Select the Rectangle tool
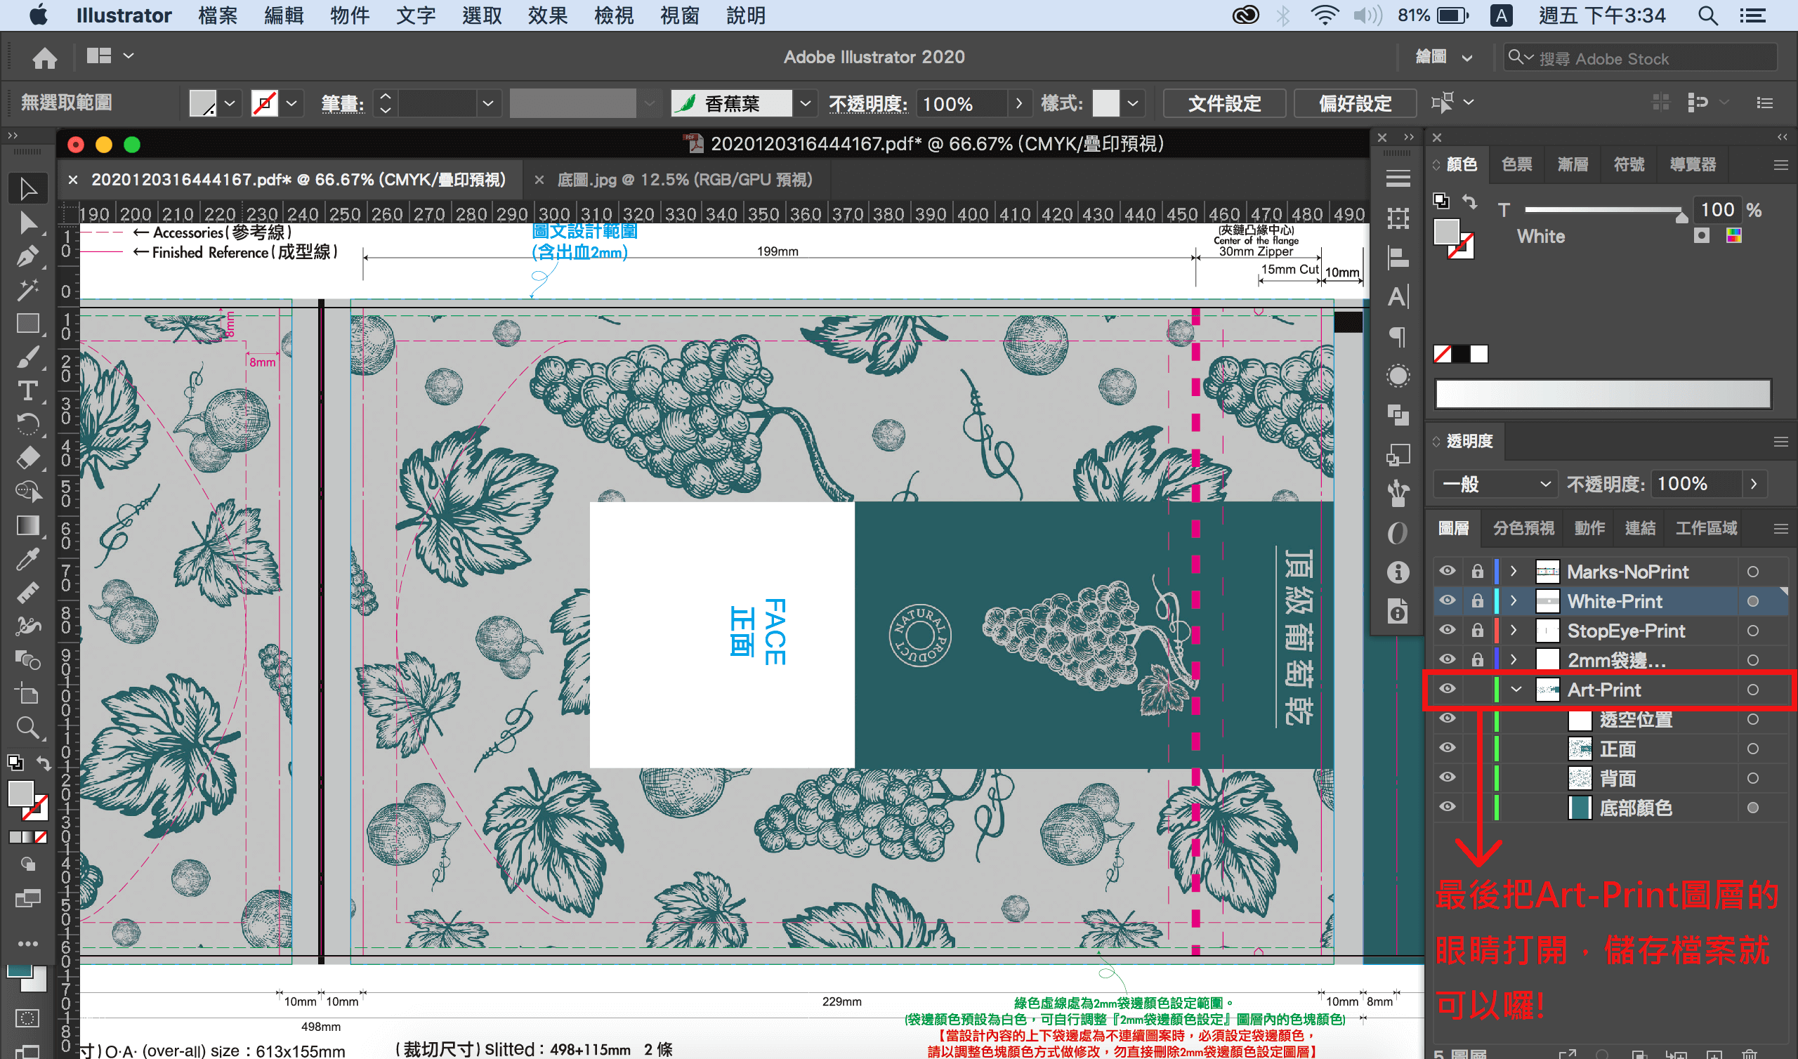The width and height of the screenshot is (1798, 1059). pos(27,324)
